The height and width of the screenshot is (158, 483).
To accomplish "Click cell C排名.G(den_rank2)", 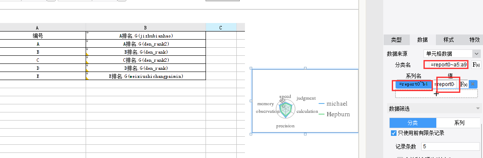I will [146, 60].
